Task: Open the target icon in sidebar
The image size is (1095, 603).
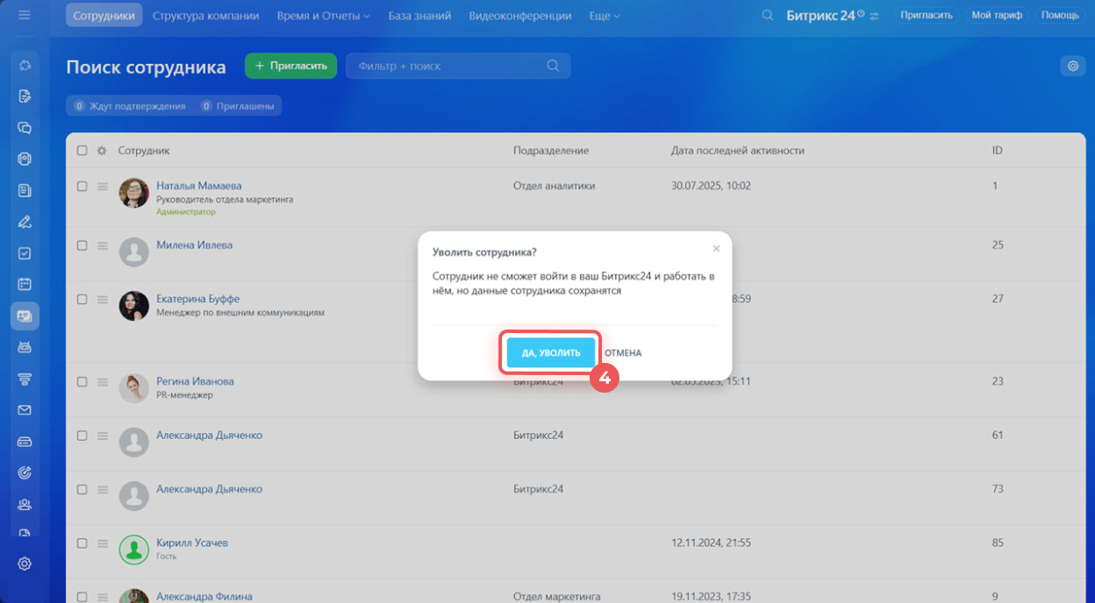Action: [25, 472]
